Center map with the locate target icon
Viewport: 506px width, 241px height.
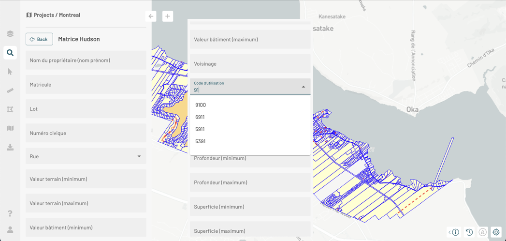(x=496, y=232)
